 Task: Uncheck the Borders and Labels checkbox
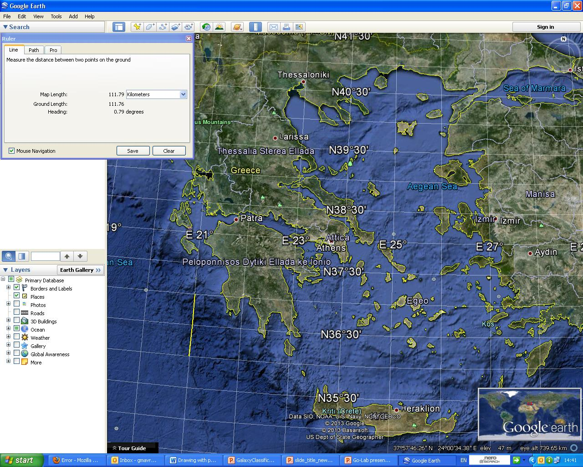17,288
